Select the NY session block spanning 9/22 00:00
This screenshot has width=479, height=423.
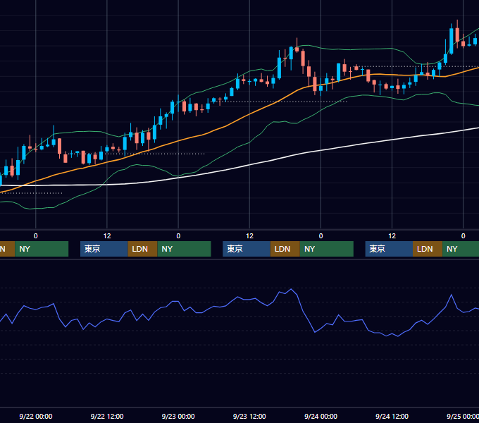(42, 249)
